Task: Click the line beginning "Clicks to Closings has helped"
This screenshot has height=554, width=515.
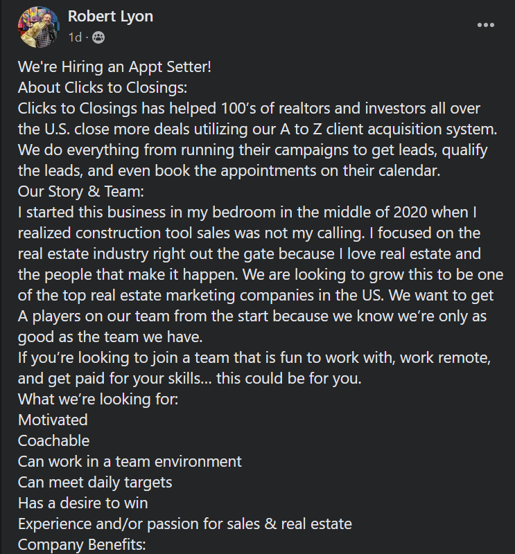Action: [249, 109]
